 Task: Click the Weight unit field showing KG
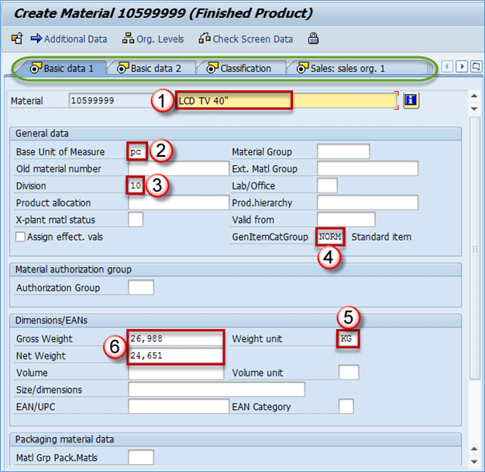click(x=349, y=338)
